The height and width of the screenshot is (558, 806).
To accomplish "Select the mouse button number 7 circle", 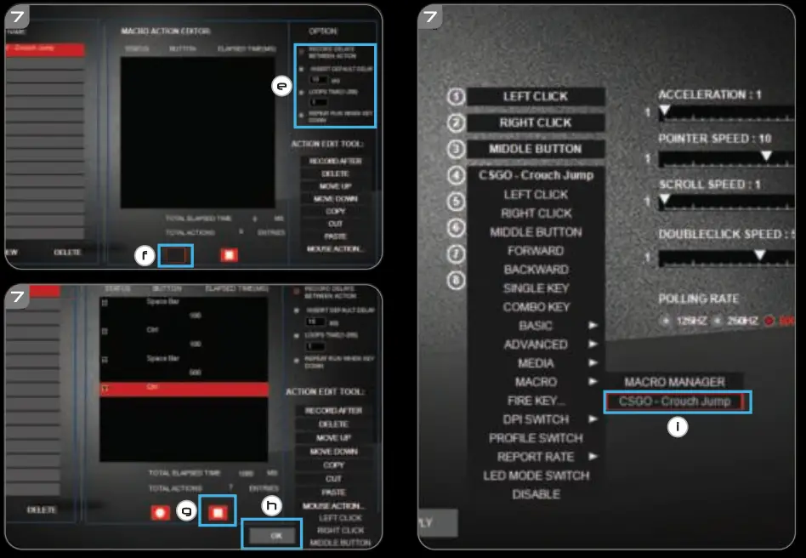I will click(x=456, y=253).
